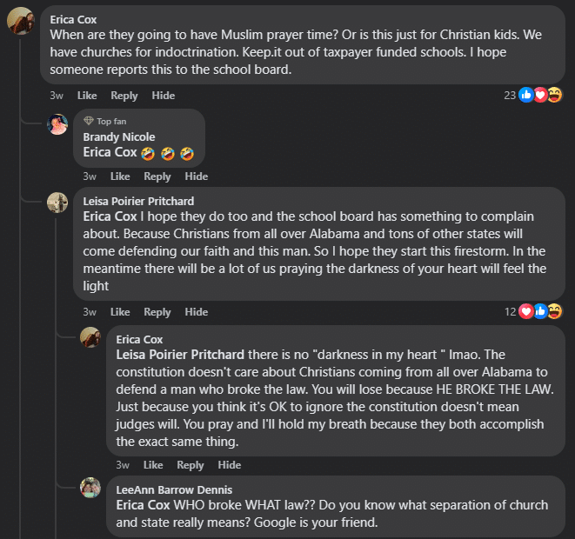Like Erica Cox's reply to Leisa
The width and height of the screenshot is (575, 539).
[152, 465]
